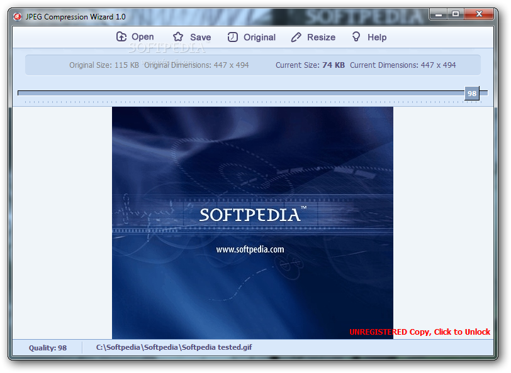
Task: Click the Help lightbulb icon
Action: pos(356,37)
